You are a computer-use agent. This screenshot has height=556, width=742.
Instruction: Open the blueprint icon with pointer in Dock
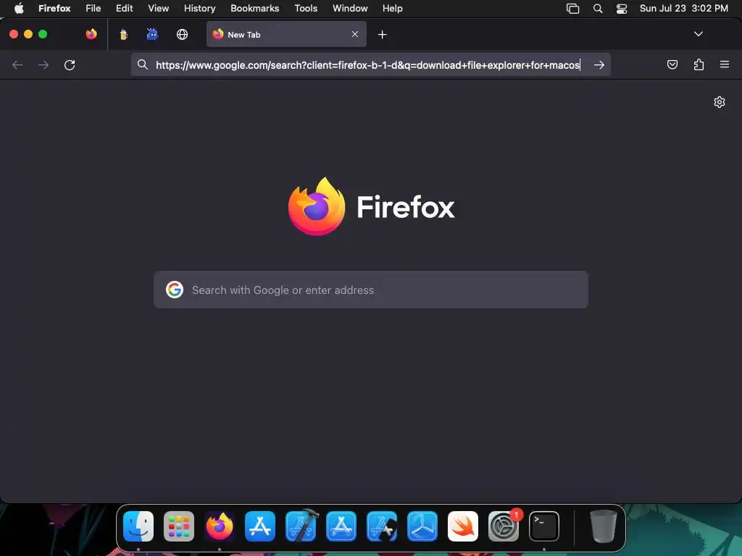click(382, 526)
